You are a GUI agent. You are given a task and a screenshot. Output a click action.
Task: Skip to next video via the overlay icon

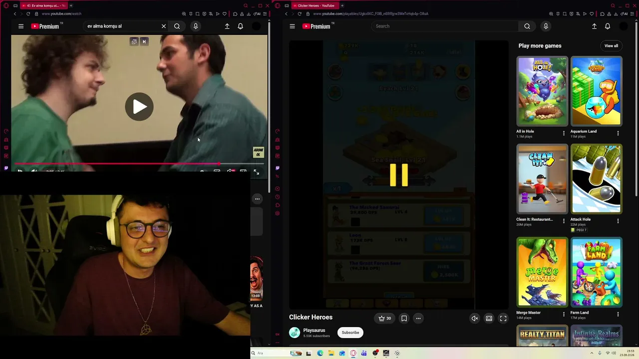(144, 41)
